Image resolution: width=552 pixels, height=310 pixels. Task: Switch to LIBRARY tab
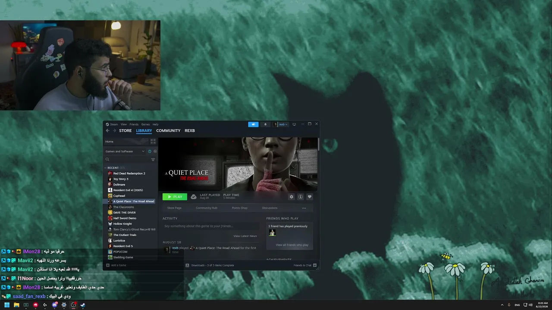point(144,130)
